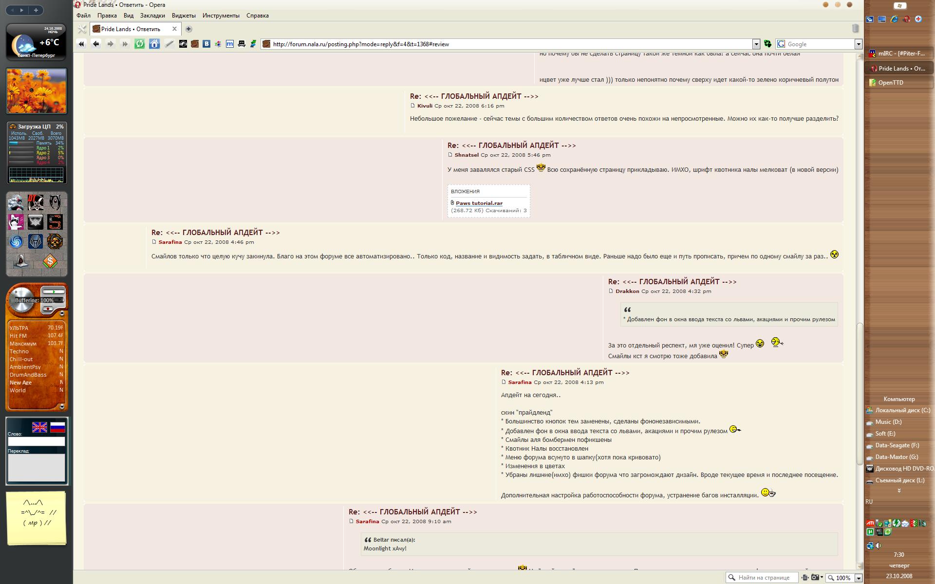Expand the Google search engine dropdown
Screen dimensions: 935x584
point(859,44)
